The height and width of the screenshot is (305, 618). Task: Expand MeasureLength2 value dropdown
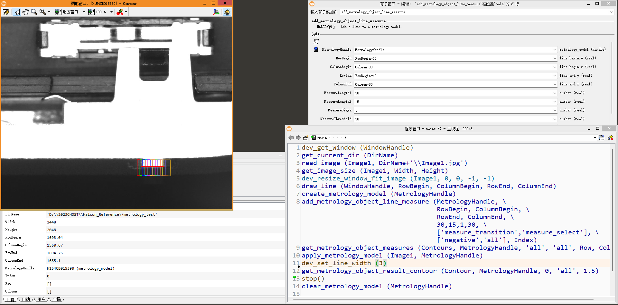(x=555, y=102)
